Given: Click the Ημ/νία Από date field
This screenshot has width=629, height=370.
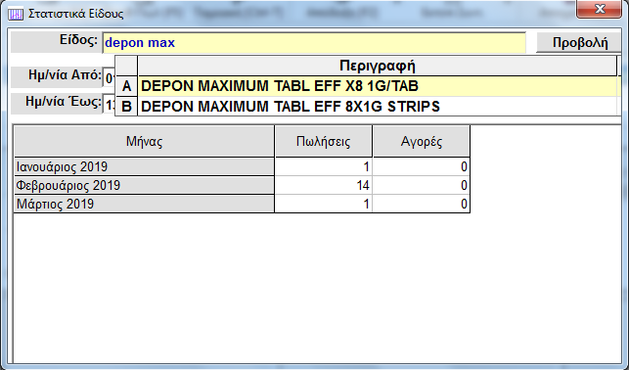Looking at the screenshot, I should [x=110, y=78].
